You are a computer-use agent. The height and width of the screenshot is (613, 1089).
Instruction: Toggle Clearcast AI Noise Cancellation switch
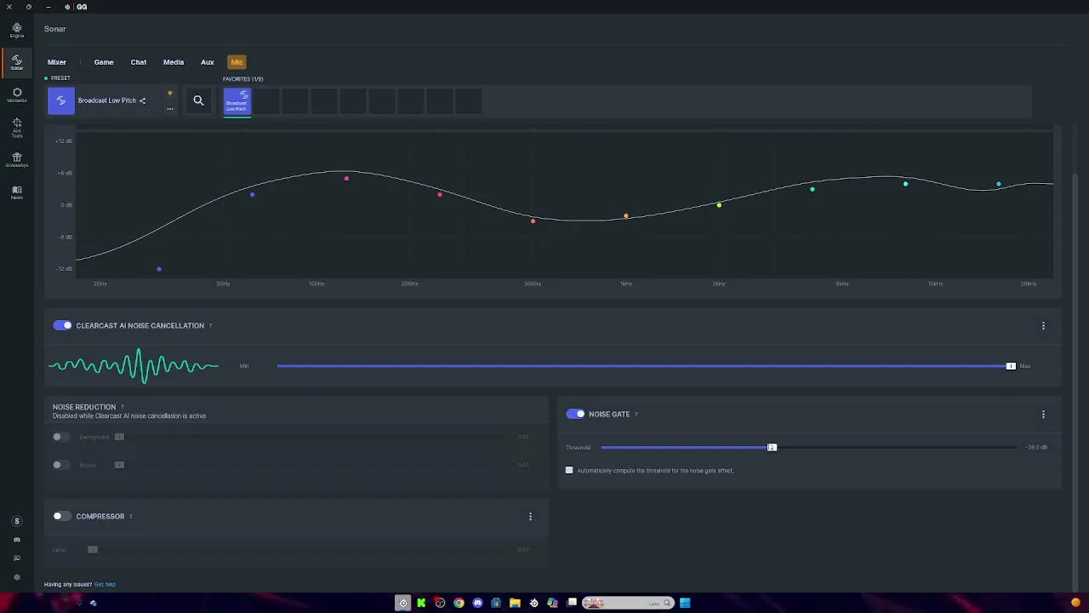click(62, 325)
